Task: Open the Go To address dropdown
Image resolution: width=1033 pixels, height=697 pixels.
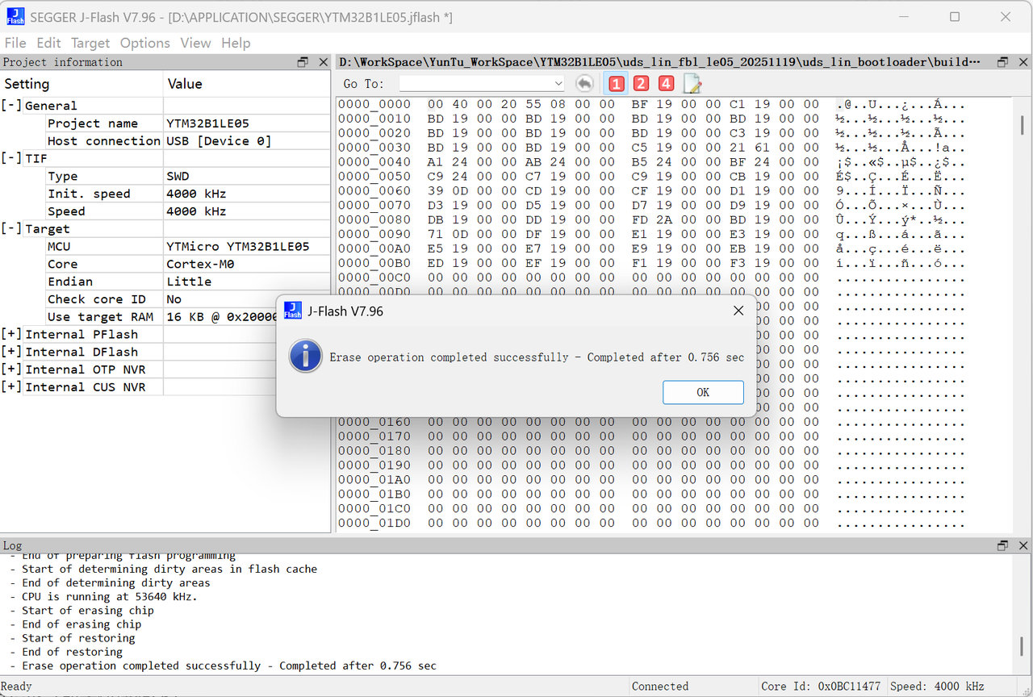Action: (x=558, y=84)
